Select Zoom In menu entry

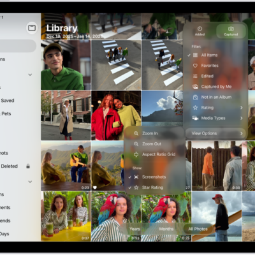tap(154, 133)
